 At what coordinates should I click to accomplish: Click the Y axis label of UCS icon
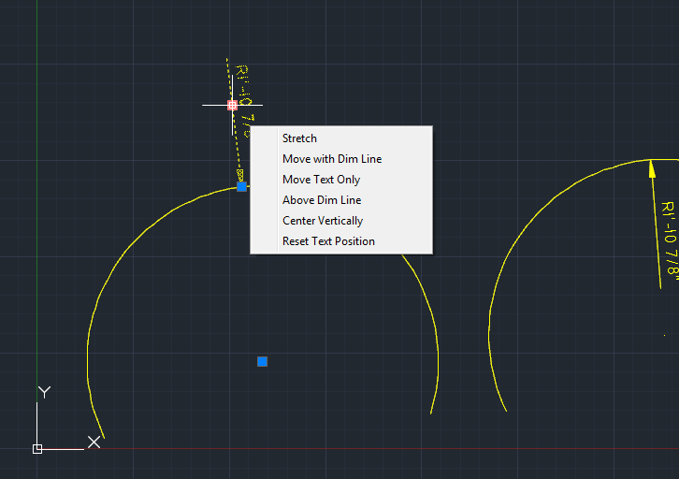[43, 391]
